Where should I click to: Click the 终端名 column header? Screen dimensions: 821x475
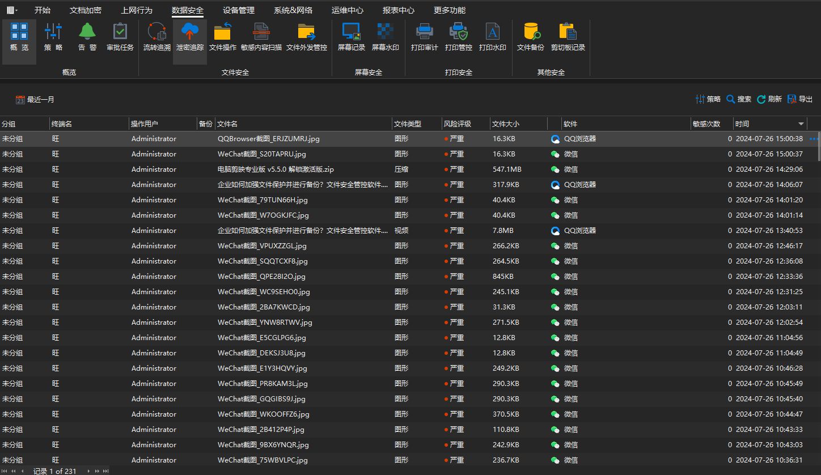(89, 124)
